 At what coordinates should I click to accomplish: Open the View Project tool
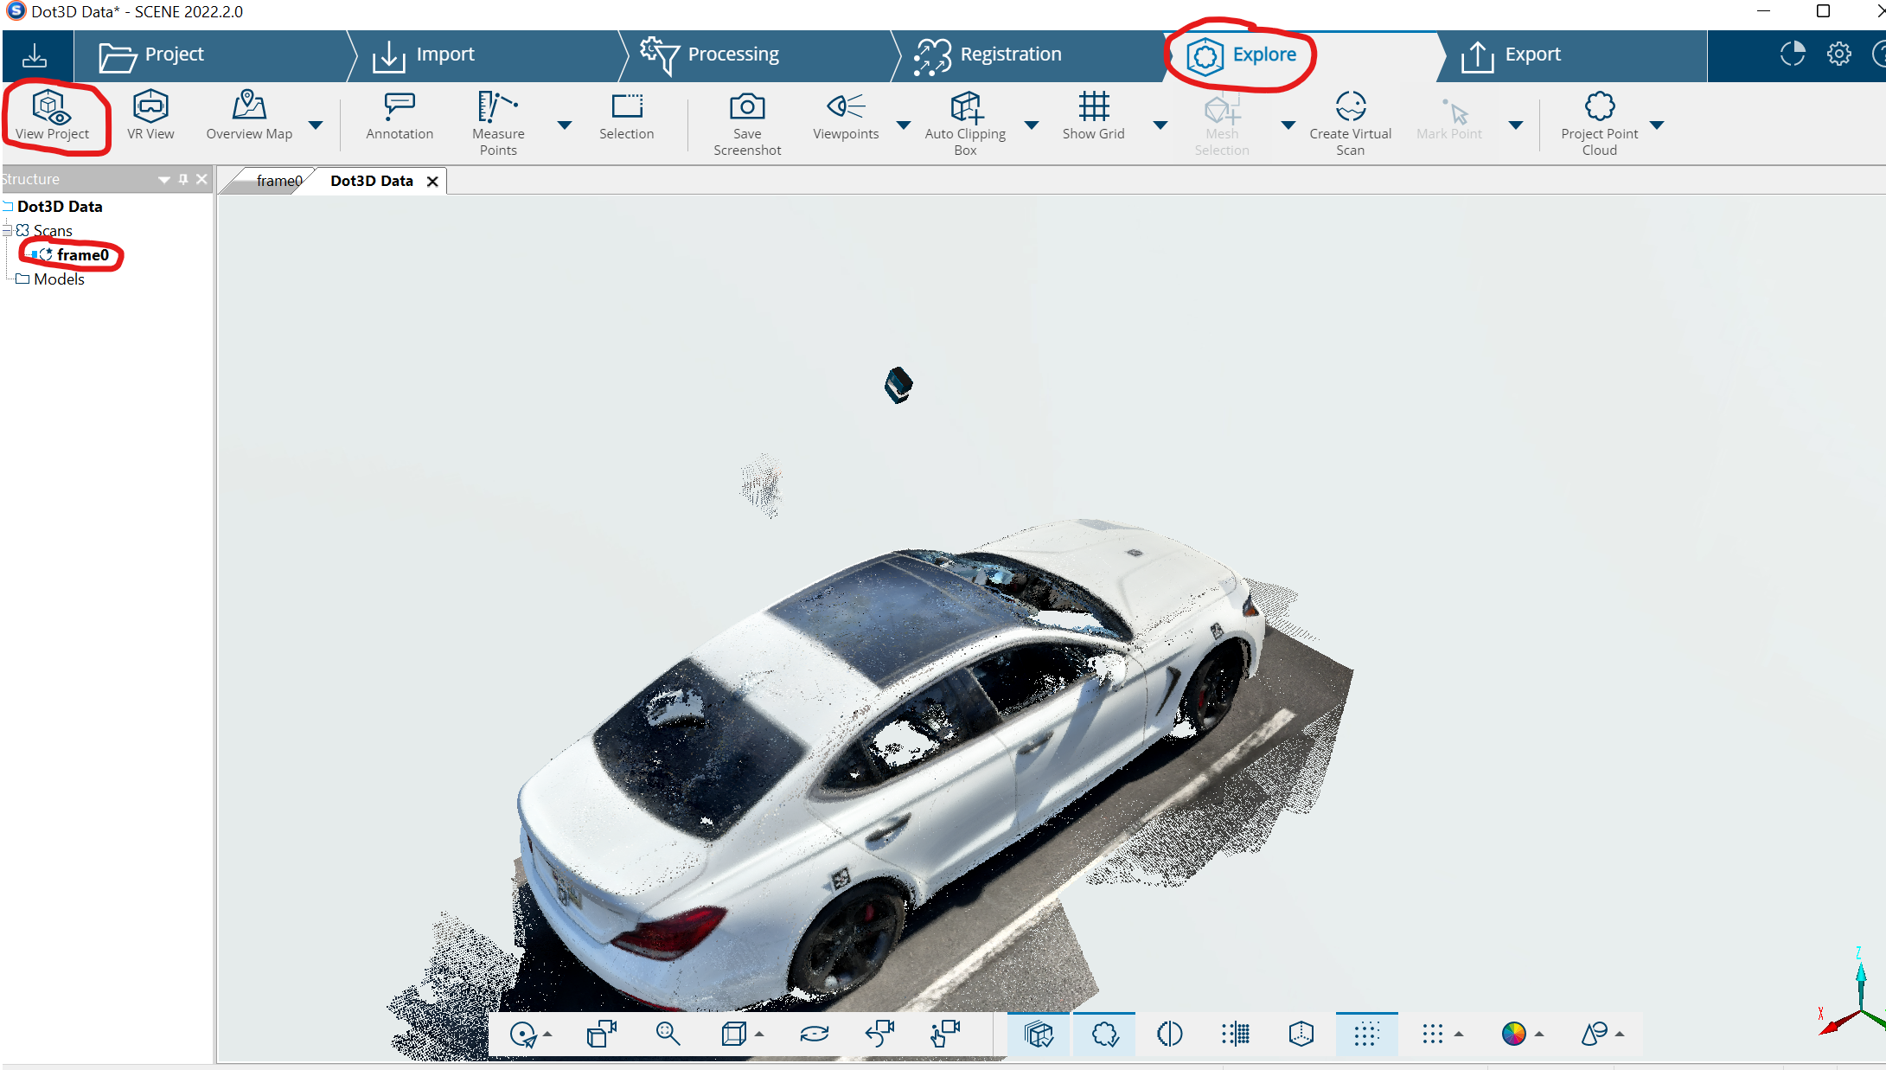[x=52, y=116]
